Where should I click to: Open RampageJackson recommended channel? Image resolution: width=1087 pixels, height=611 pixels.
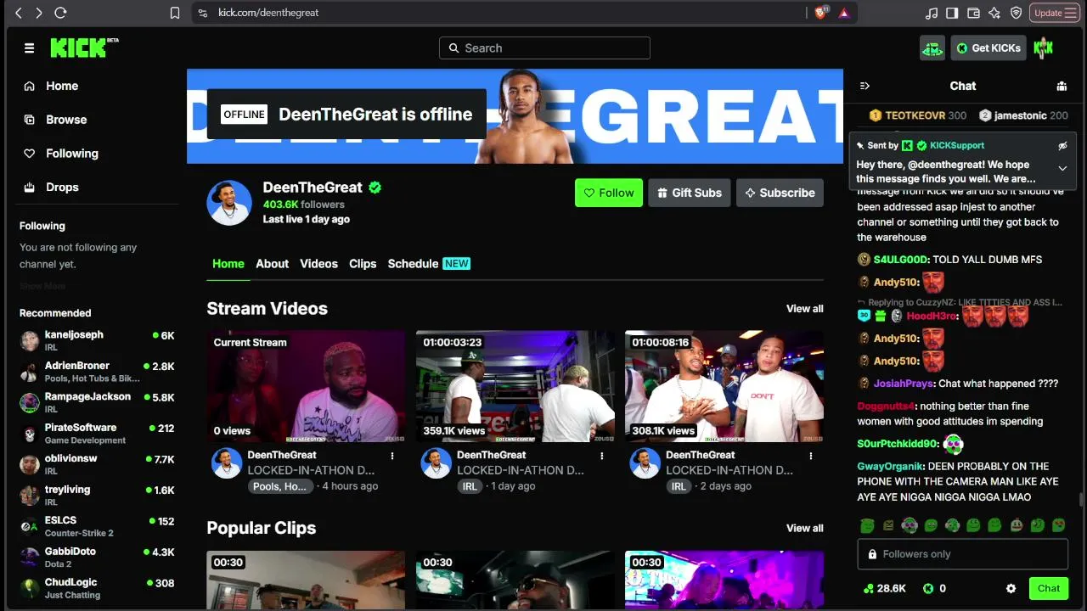tap(97, 402)
